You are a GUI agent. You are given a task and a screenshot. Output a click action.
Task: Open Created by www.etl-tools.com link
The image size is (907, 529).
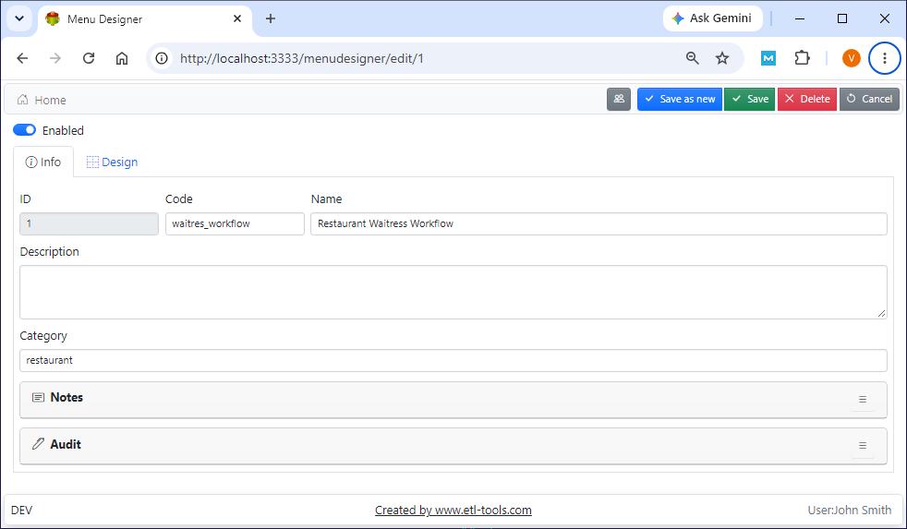coord(453,510)
